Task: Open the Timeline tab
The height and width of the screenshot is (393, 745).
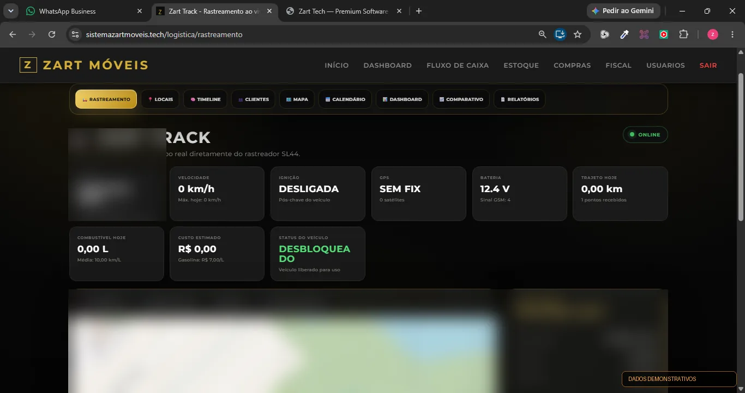Action: coord(205,99)
